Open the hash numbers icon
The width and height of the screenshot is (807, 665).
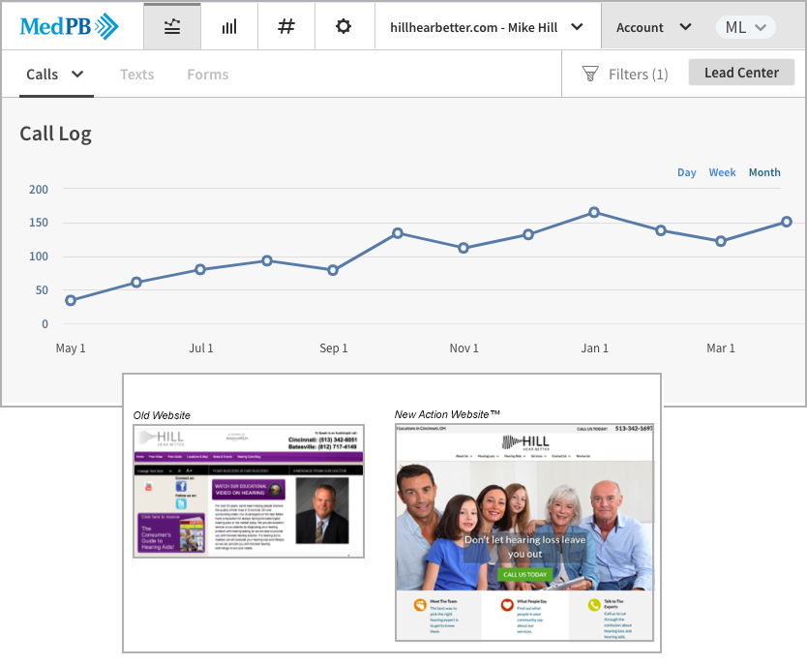[x=286, y=27]
